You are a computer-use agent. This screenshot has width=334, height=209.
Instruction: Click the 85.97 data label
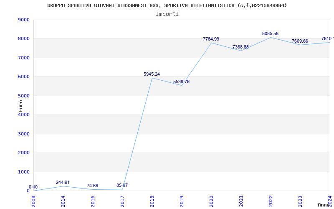[x=122, y=185]
